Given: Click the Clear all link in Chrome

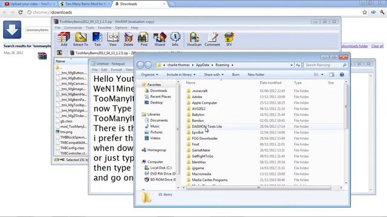Looking at the screenshot, I should coord(377,46).
